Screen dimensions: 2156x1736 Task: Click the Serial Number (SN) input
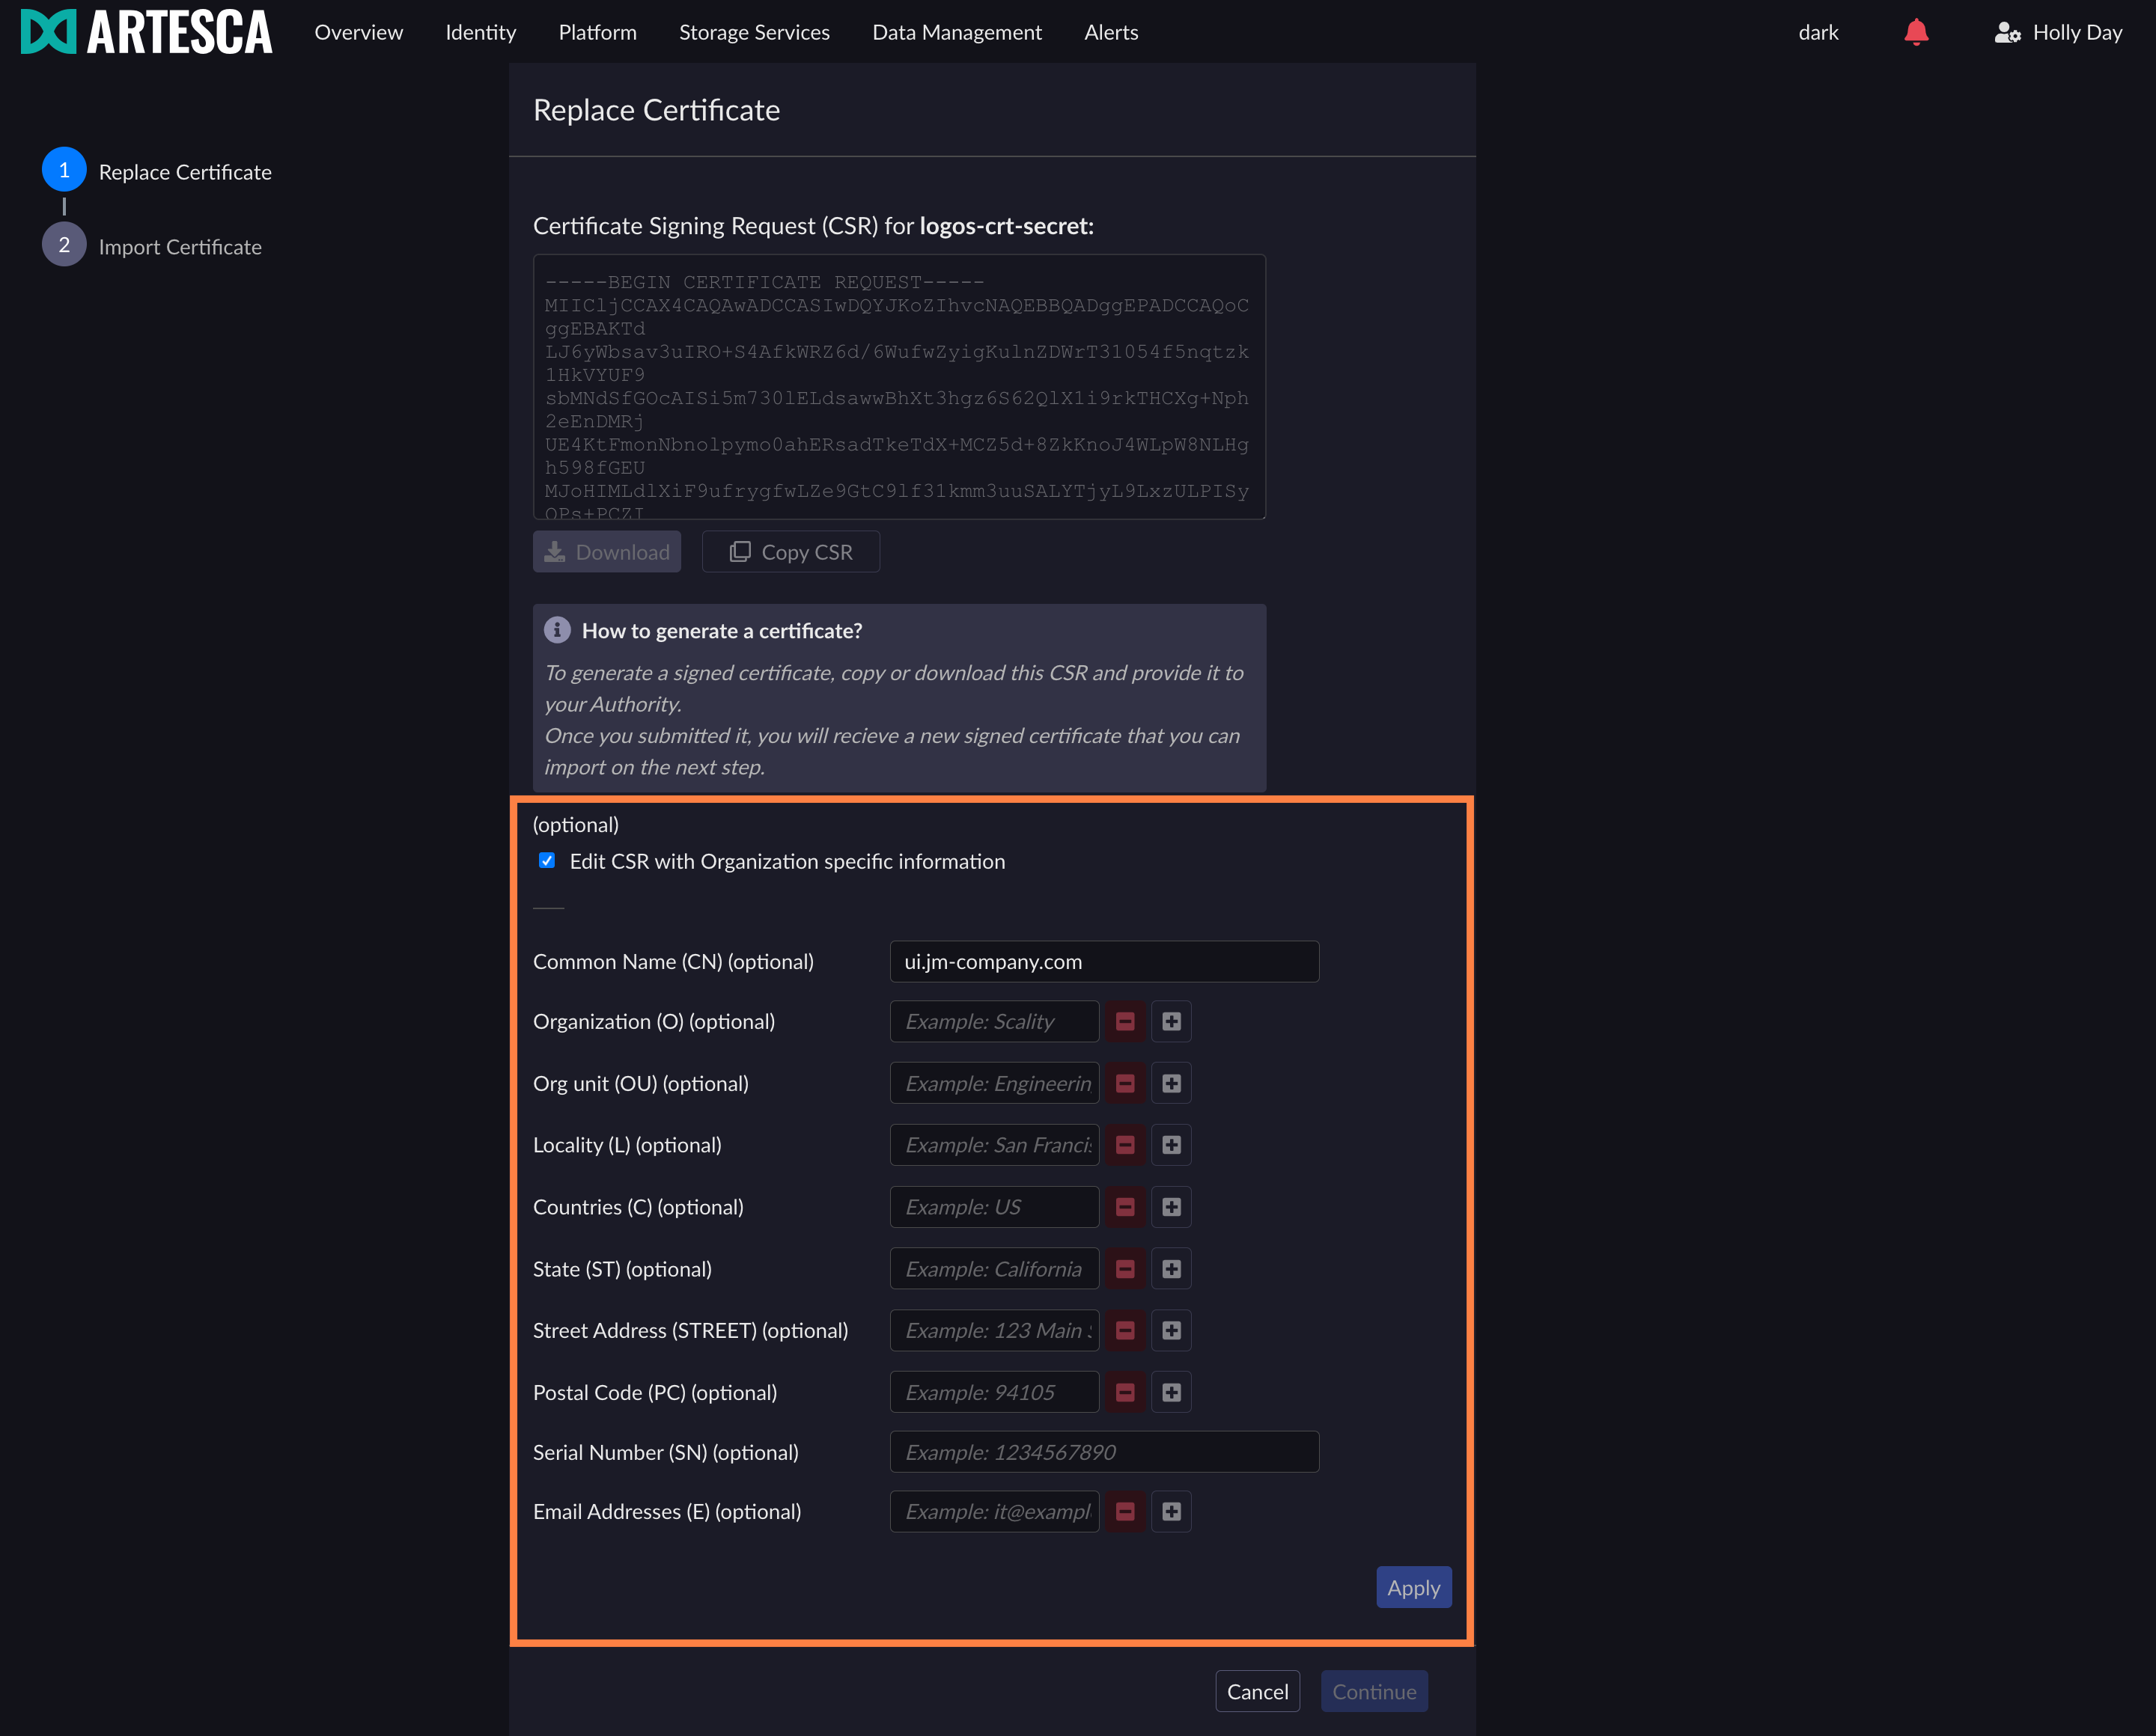1104,1451
